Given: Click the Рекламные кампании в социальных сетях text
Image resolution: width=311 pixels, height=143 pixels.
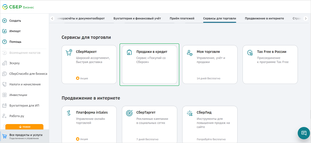Looking at the screenshot, I should (152, 121).
